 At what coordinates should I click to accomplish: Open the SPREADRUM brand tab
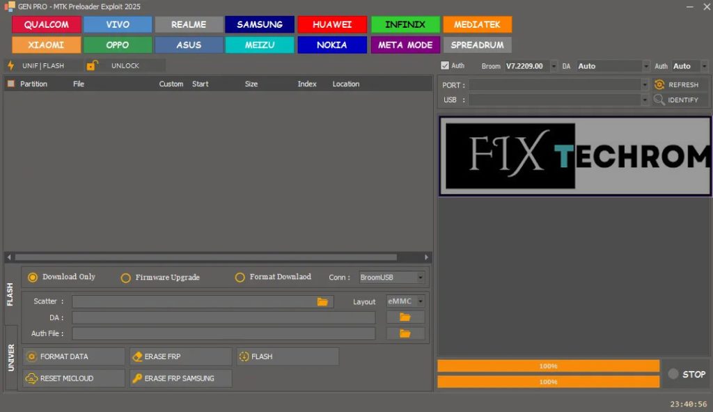click(x=477, y=45)
